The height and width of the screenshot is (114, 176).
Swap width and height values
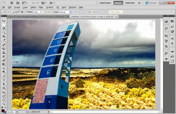tap(89, 12)
